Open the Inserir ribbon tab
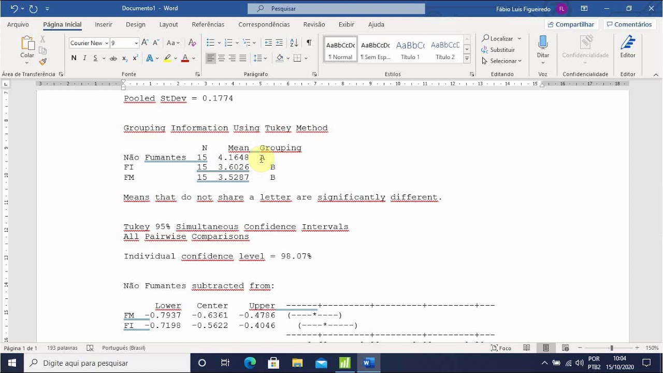This screenshot has width=663, height=373. pos(104,24)
